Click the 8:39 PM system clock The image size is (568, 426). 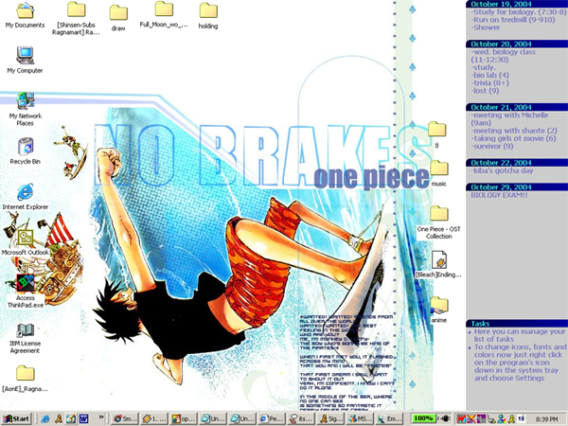[546, 419]
